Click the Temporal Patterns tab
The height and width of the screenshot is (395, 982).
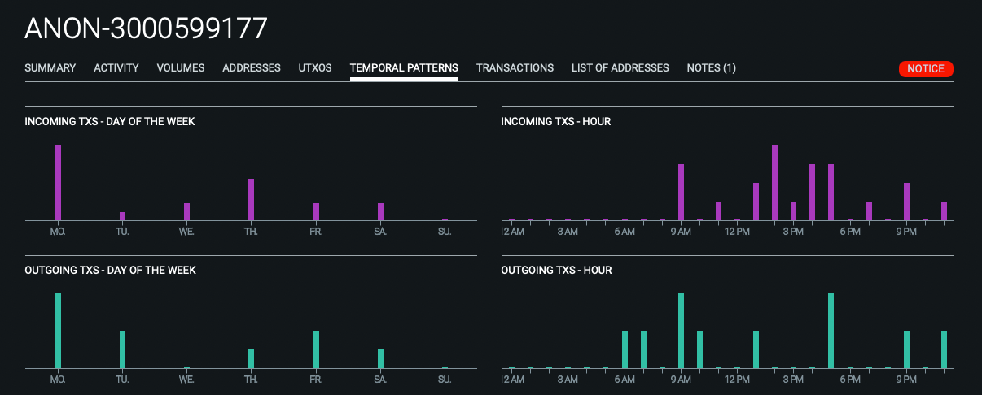coord(404,68)
